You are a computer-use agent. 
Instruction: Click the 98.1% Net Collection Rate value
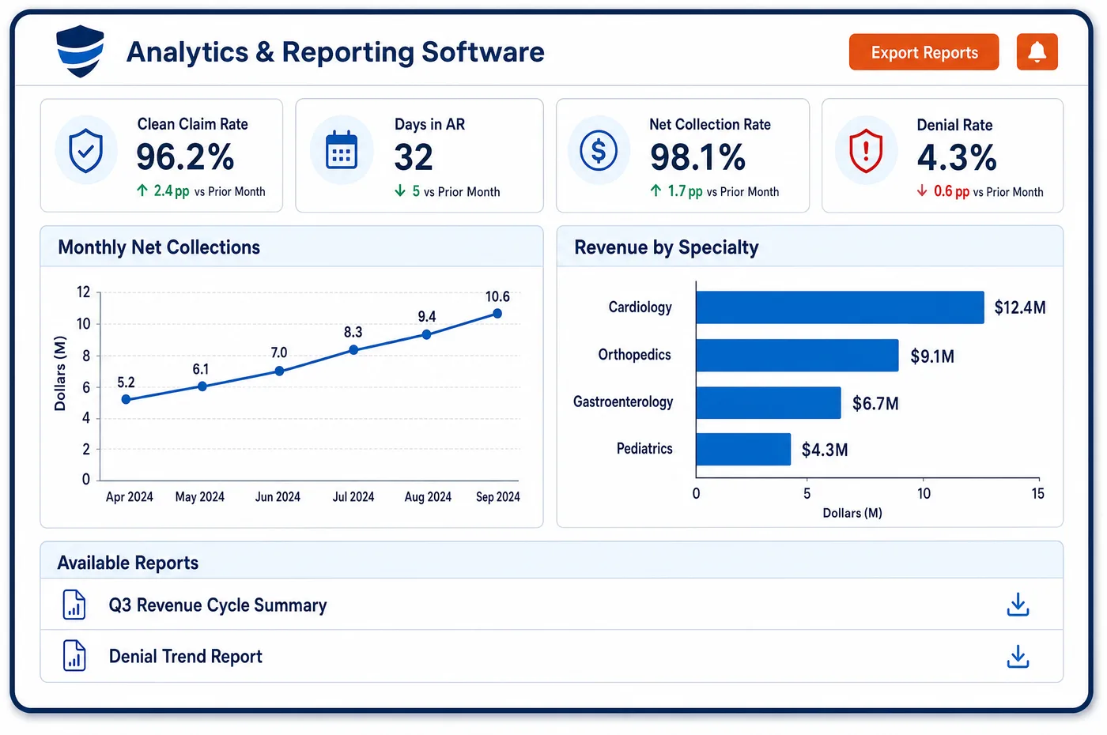(x=697, y=157)
